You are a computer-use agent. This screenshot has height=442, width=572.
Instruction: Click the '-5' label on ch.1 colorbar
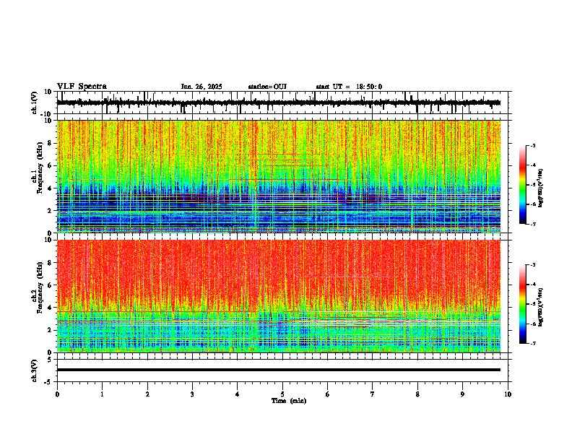pos(533,185)
